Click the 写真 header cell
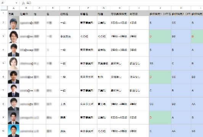 13,13
